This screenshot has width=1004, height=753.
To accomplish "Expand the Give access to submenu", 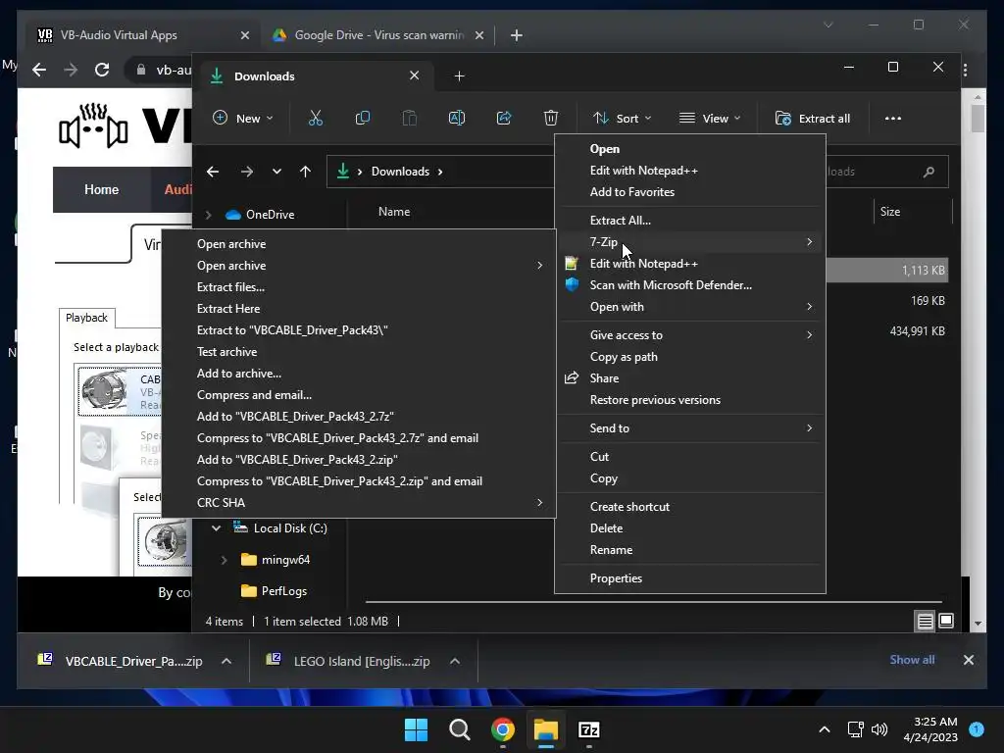I will tap(690, 335).
